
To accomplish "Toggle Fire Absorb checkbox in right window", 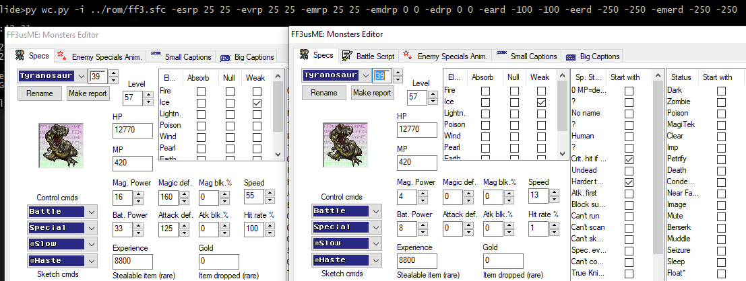I will pyautogui.click(x=485, y=90).
